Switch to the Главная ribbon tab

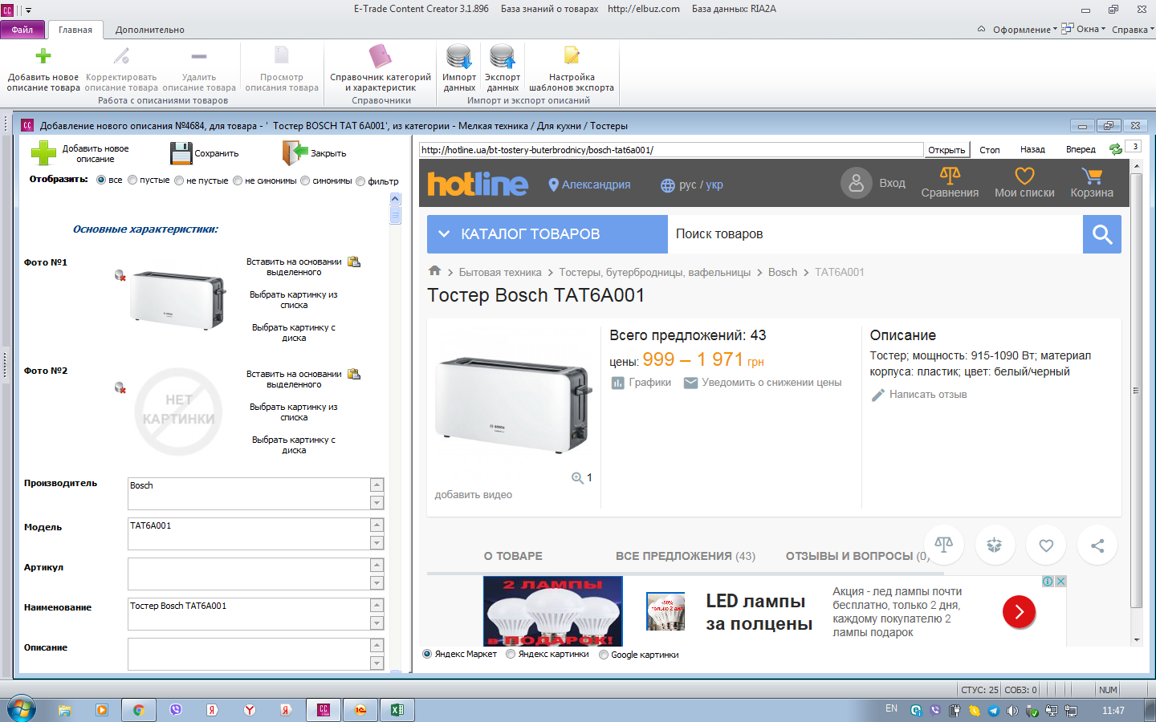pos(75,30)
